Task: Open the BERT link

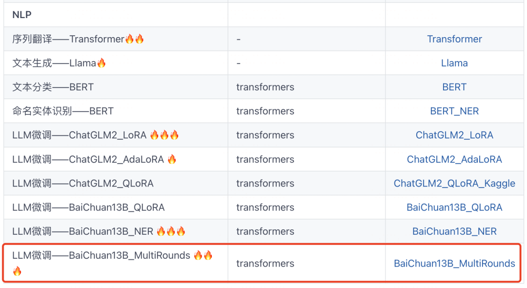Action: pyautogui.click(x=454, y=87)
